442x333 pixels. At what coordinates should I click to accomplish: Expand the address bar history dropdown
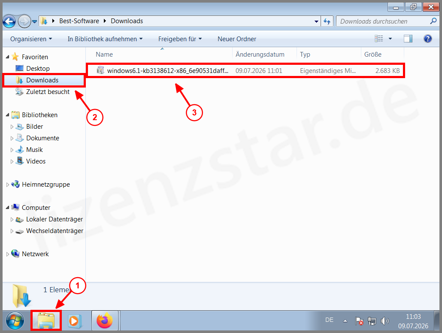(316, 21)
